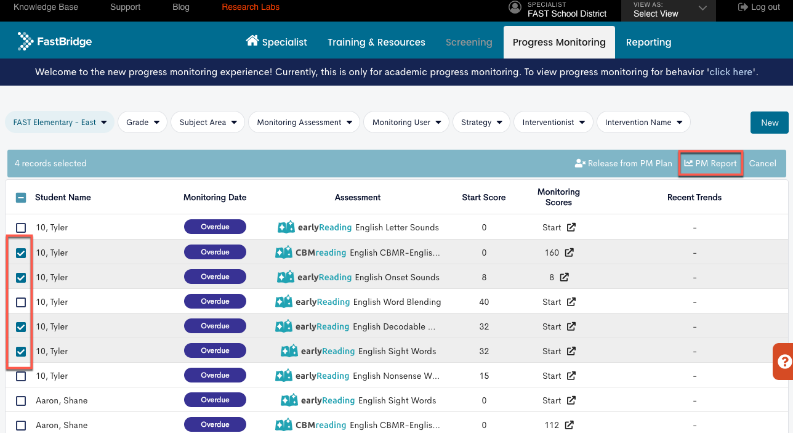The width and height of the screenshot is (793, 433).
Task: Click the Specialist home icon
Action: tap(252, 41)
